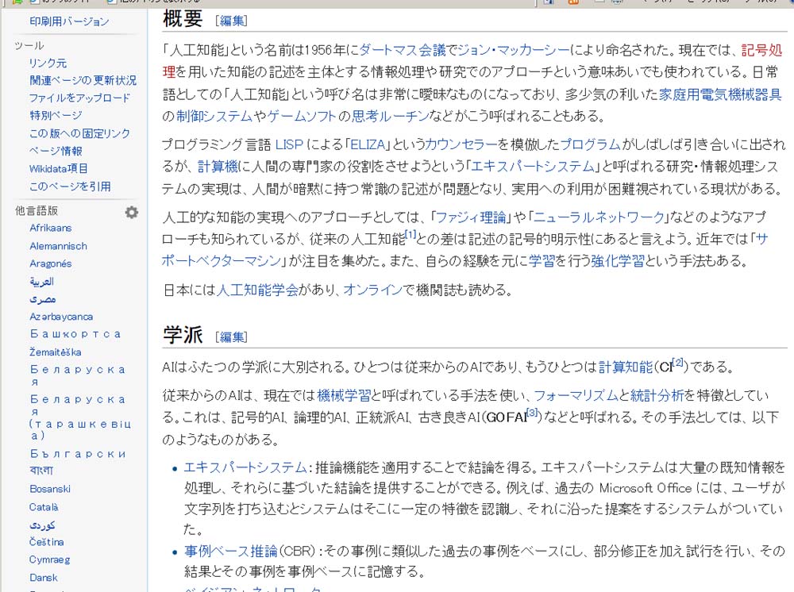Open the Български language version
Screen dimensions: 794x592
(x=78, y=454)
